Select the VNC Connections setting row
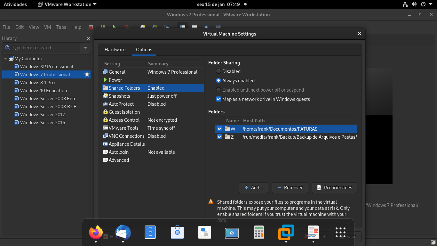The image size is (437, 246). (153, 136)
